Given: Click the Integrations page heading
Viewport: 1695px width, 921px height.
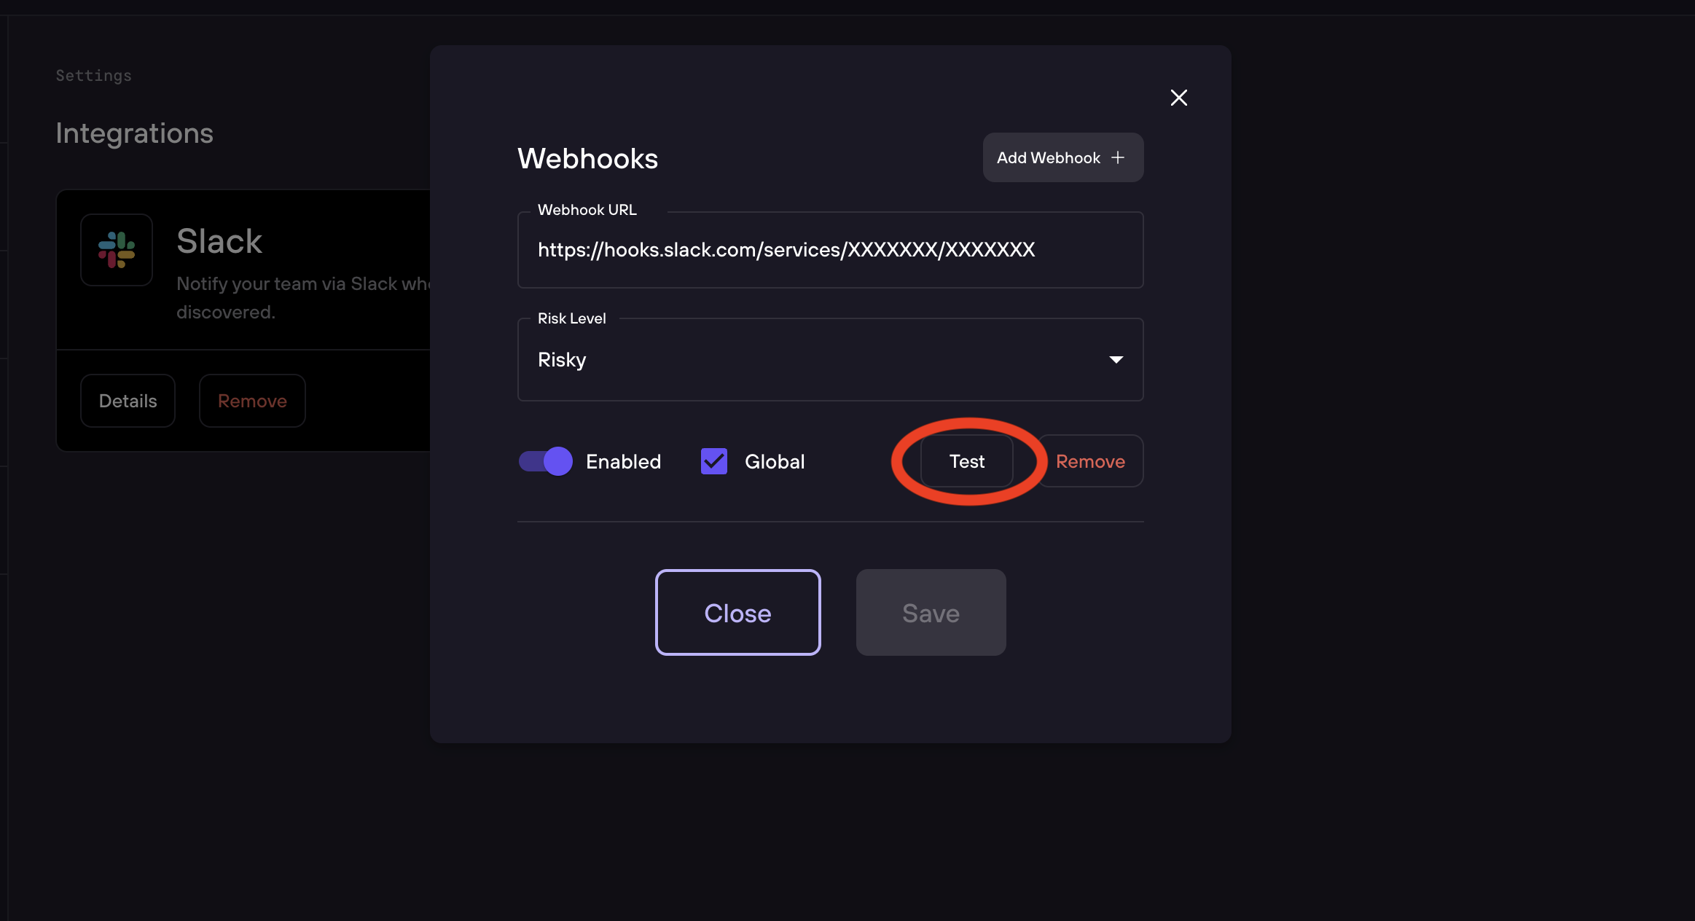Looking at the screenshot, I should tap(135, 133).
